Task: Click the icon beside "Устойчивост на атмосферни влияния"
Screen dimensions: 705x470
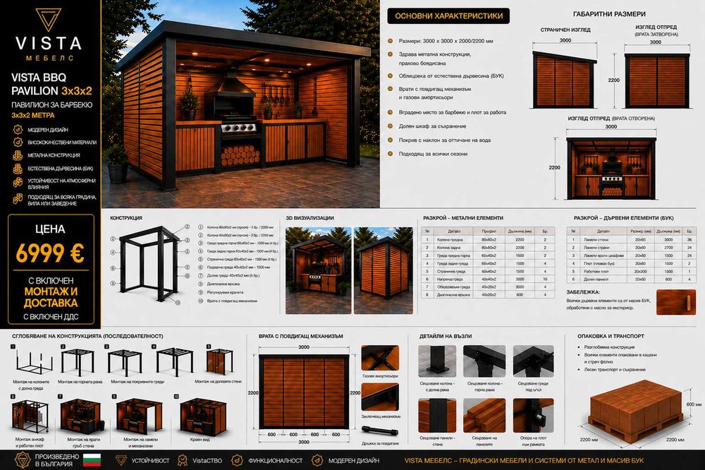Action: (x=18, y=182)
